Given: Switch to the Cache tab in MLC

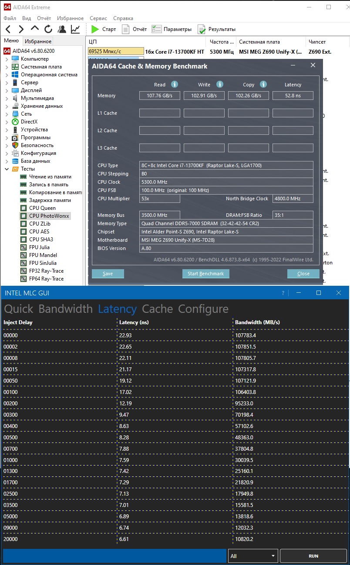Looking at the screenshot, I should (x=158, y=309).
